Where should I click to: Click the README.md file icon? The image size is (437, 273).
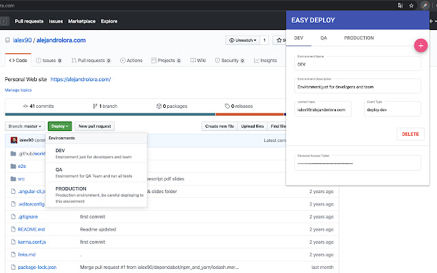tap(13, 229)
